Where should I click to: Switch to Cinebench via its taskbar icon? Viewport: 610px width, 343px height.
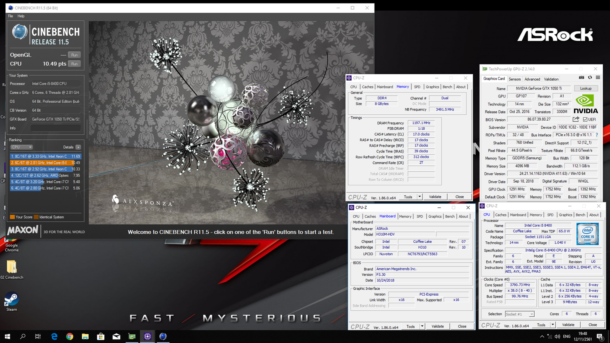[163, 336]
